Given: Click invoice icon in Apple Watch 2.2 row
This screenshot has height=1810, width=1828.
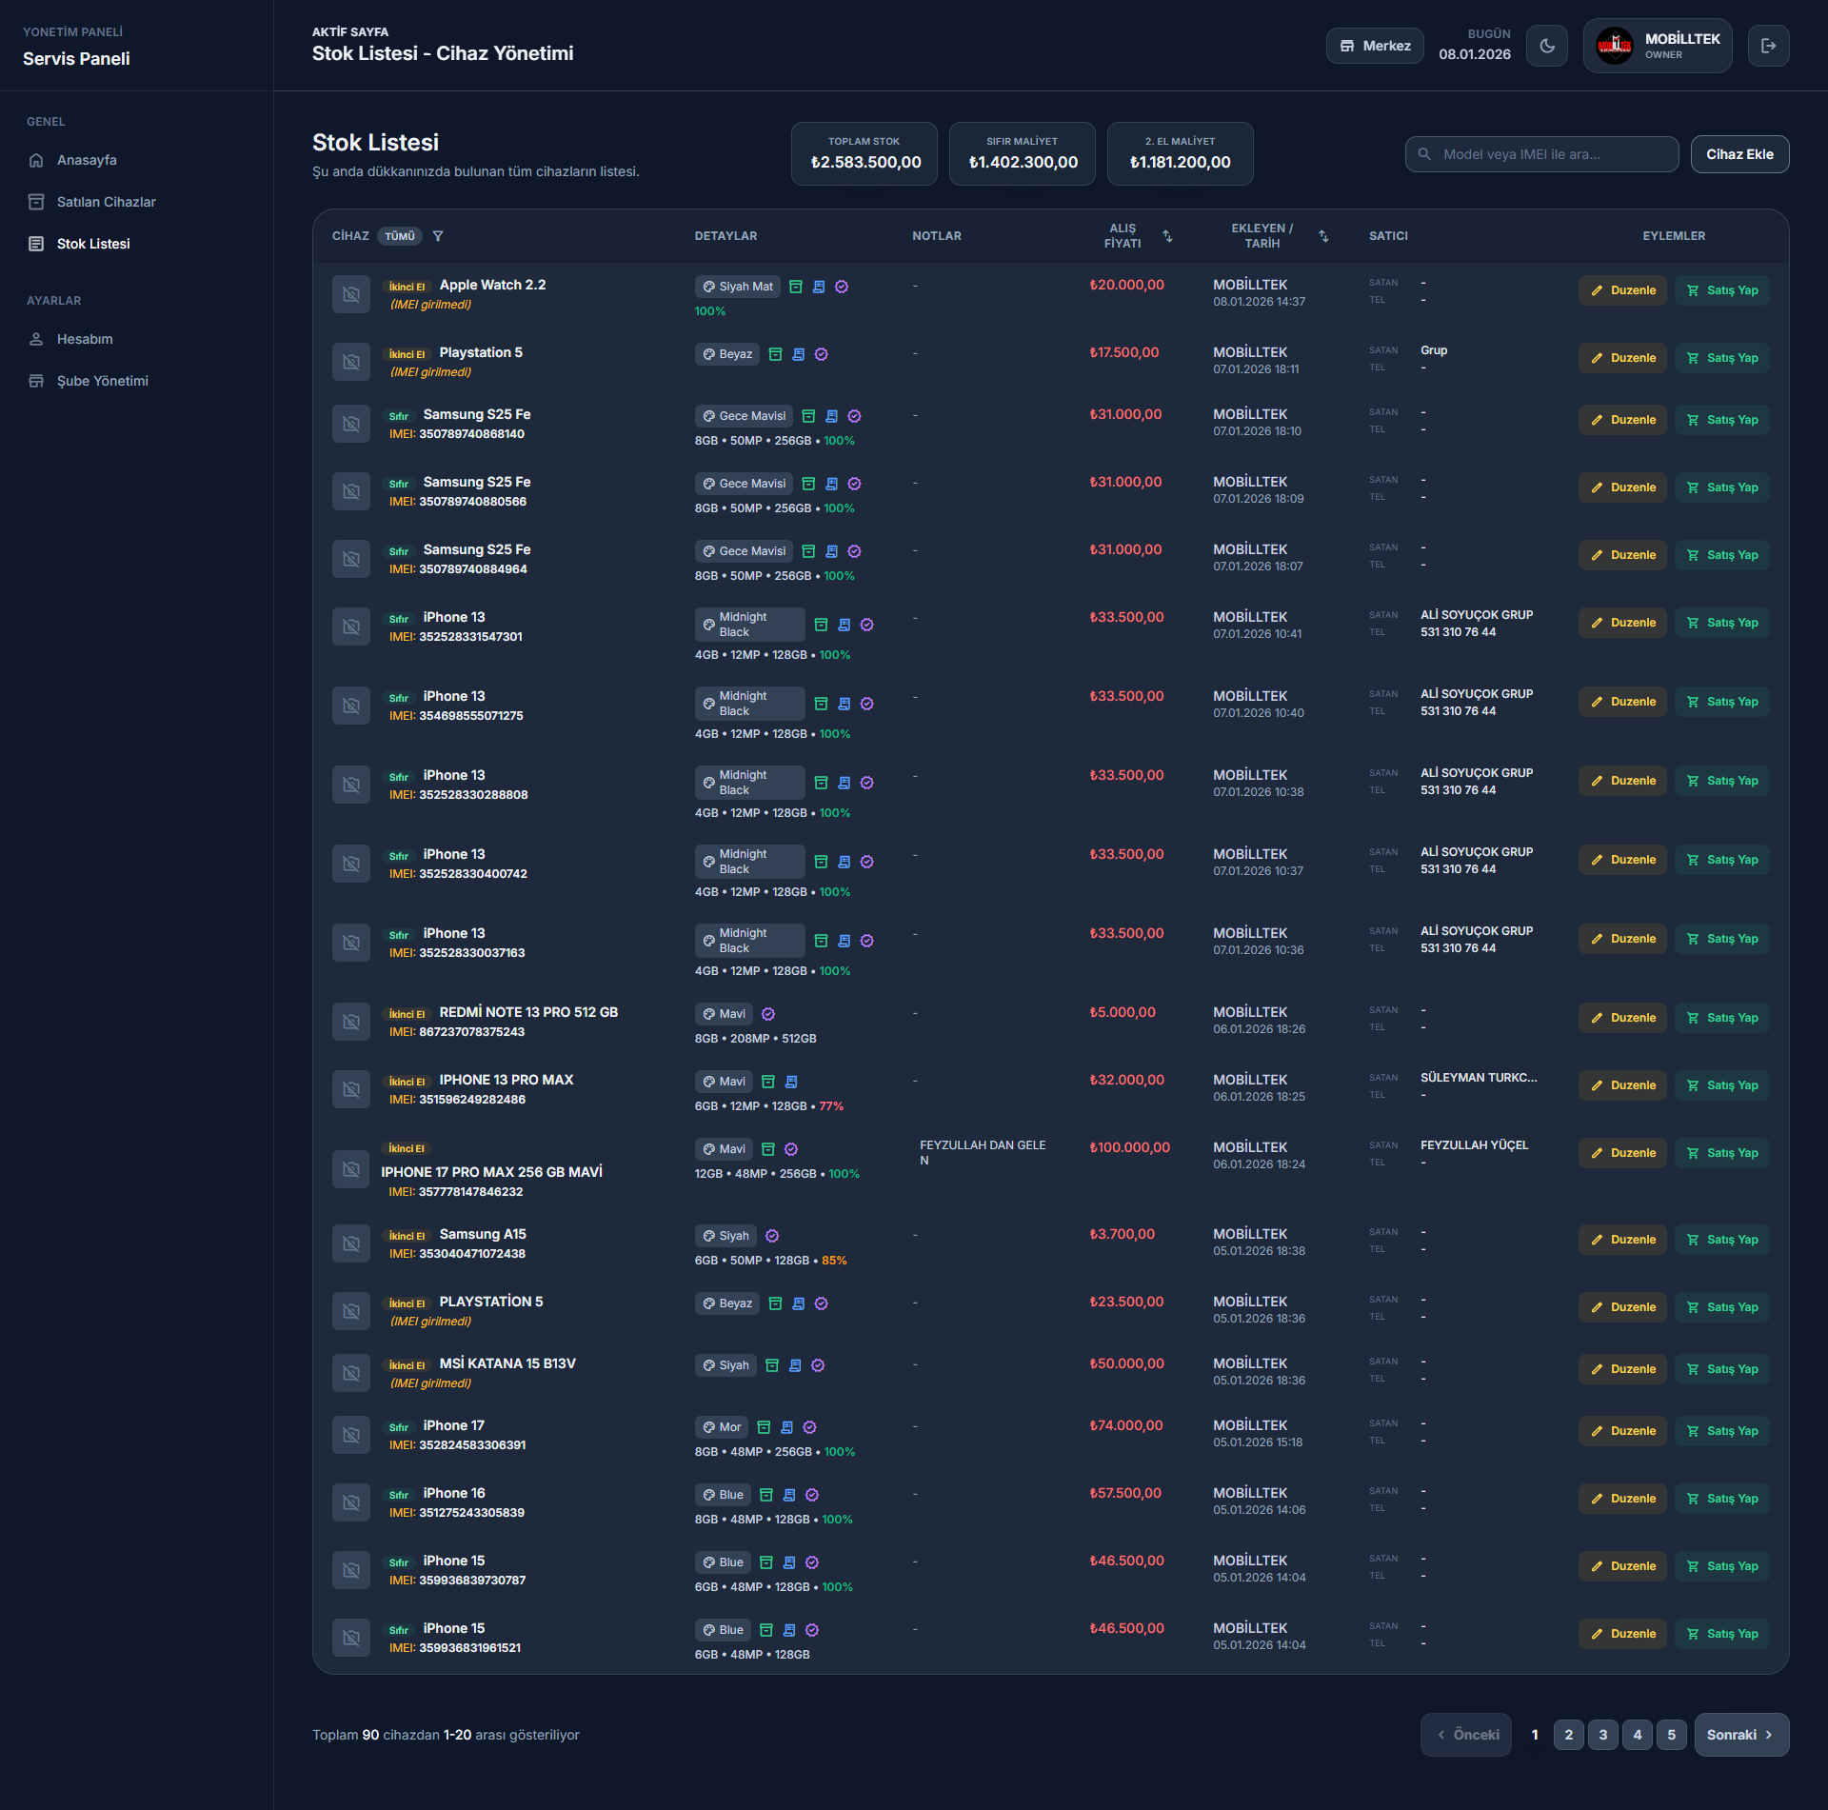Looking at the screenshot, I should (819, 287).
